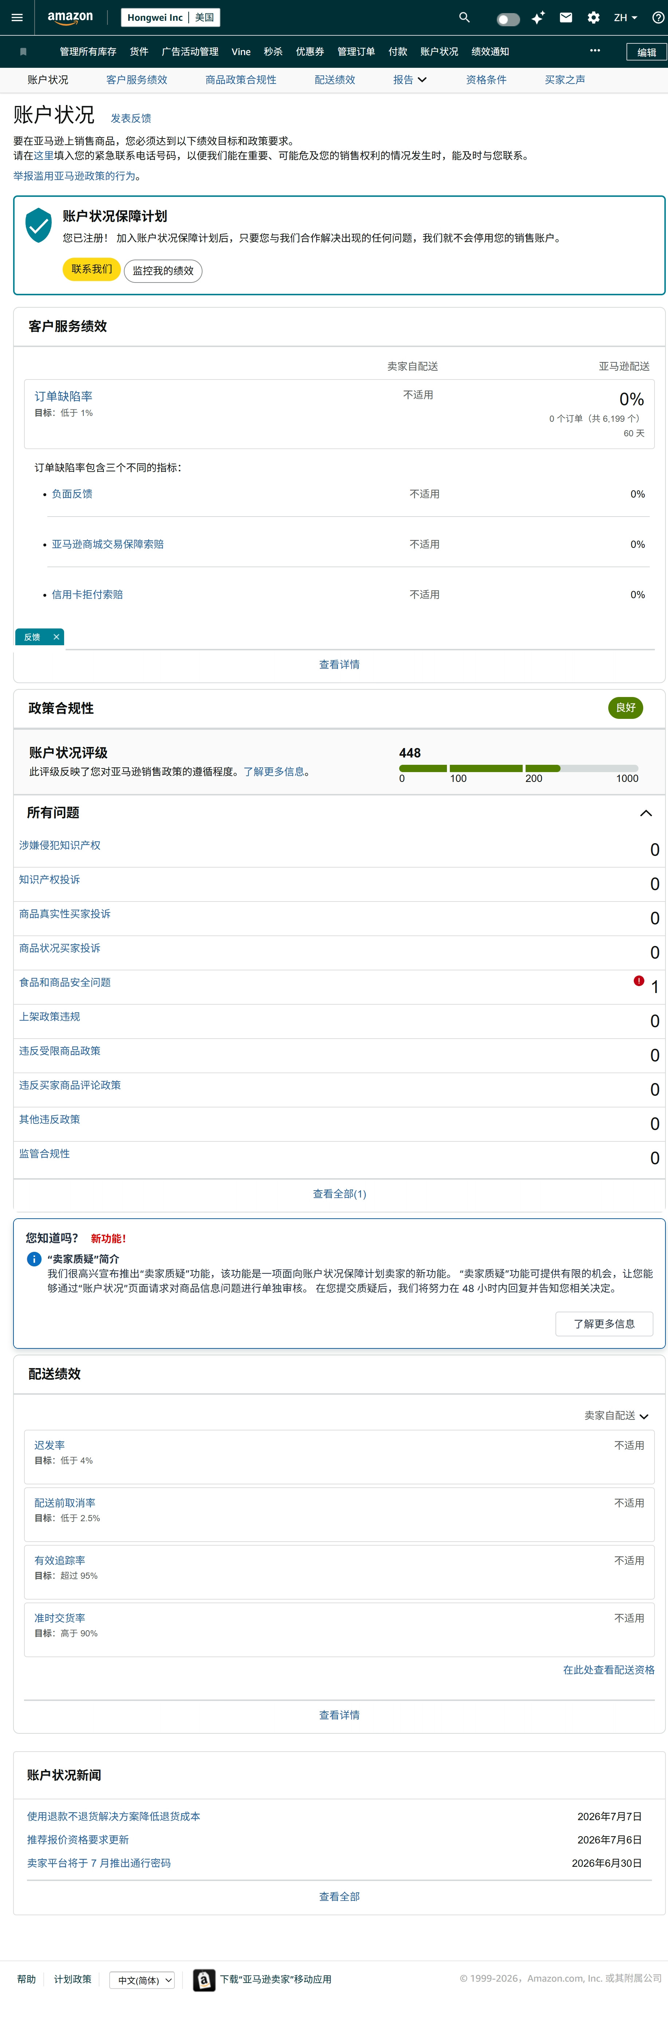Switch to the 买家之声 tab

tap(565, 80)
